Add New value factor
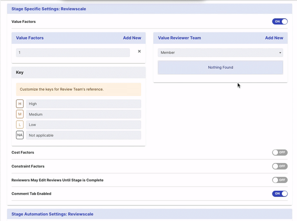The height and width of the screenshot is (221, 297). (132, 38)
